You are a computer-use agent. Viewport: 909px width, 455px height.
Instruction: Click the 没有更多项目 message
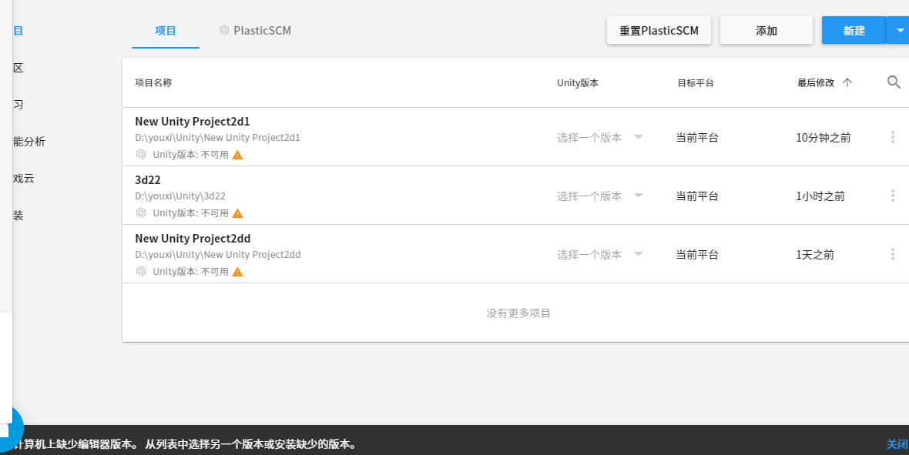tap(518, 313)
